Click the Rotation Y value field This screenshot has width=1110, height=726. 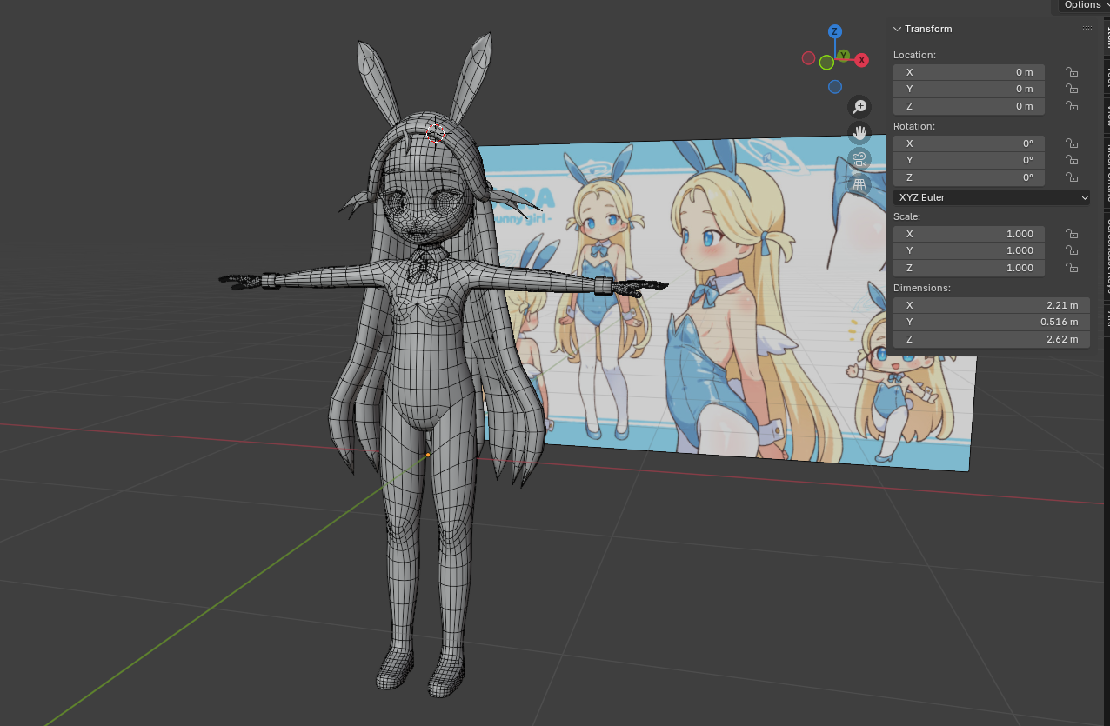(969, 160)
